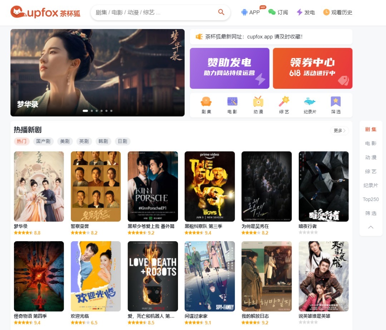Open the 筛选 bookmark star icon
386x330 pixels.
point(336,102)
